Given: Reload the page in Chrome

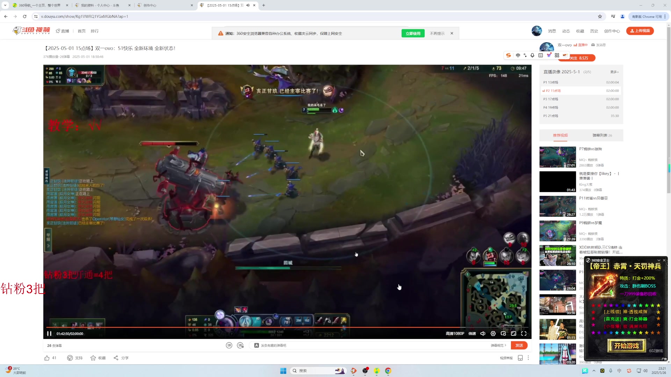Looking at the screenshot, I should pyautogui.click(x=24, y=16).
